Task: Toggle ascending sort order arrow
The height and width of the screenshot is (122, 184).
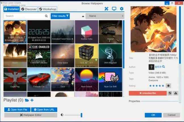Action: click(83, 16)
